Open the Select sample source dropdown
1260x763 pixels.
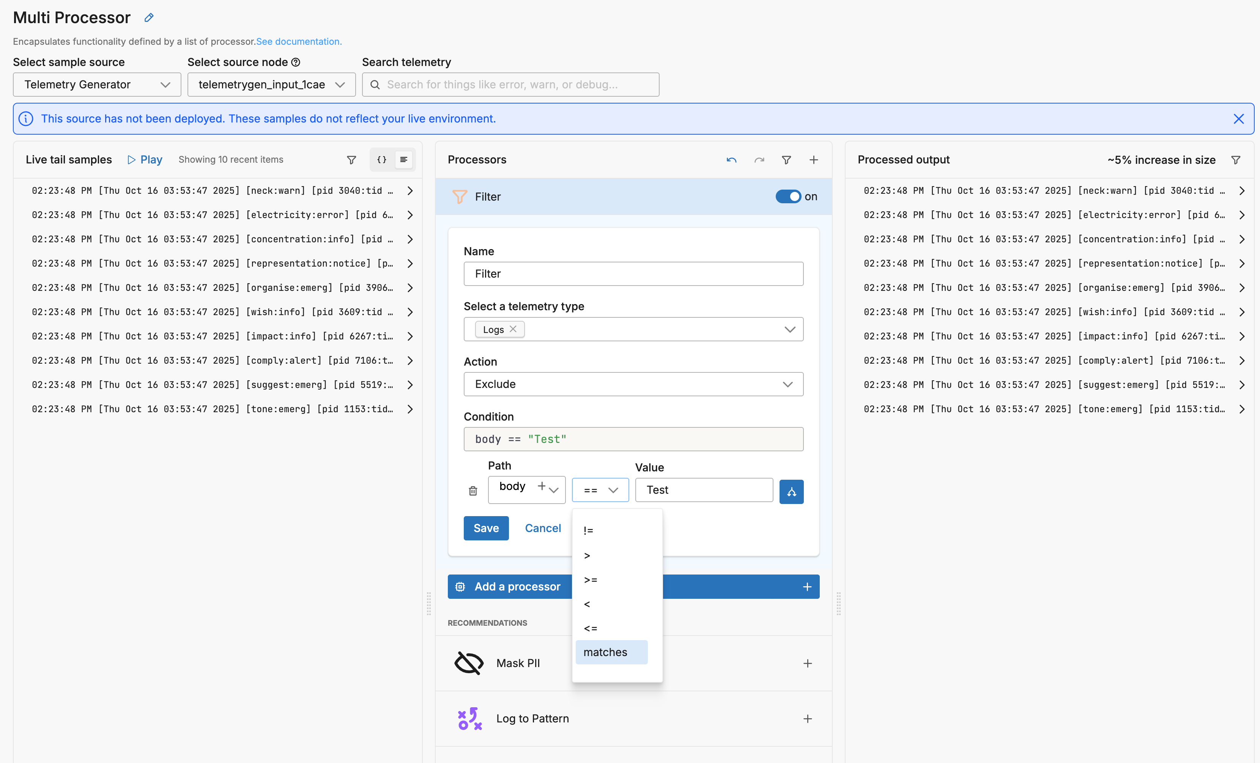[97, 85]
